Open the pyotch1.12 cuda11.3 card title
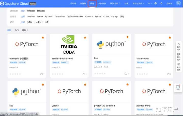 click(x=104, y=106)
